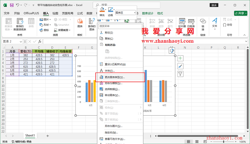Open Recommended Charts (推荐的图表)
The height and width of the screenshot is (144, 250).
92,24
